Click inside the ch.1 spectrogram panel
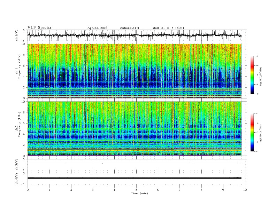The height and width of the screenshot is (213, 276). pos(135,71)
